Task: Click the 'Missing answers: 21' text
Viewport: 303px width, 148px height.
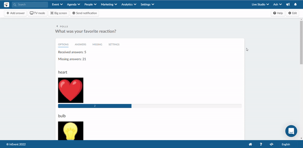Action: click(72, 59)
